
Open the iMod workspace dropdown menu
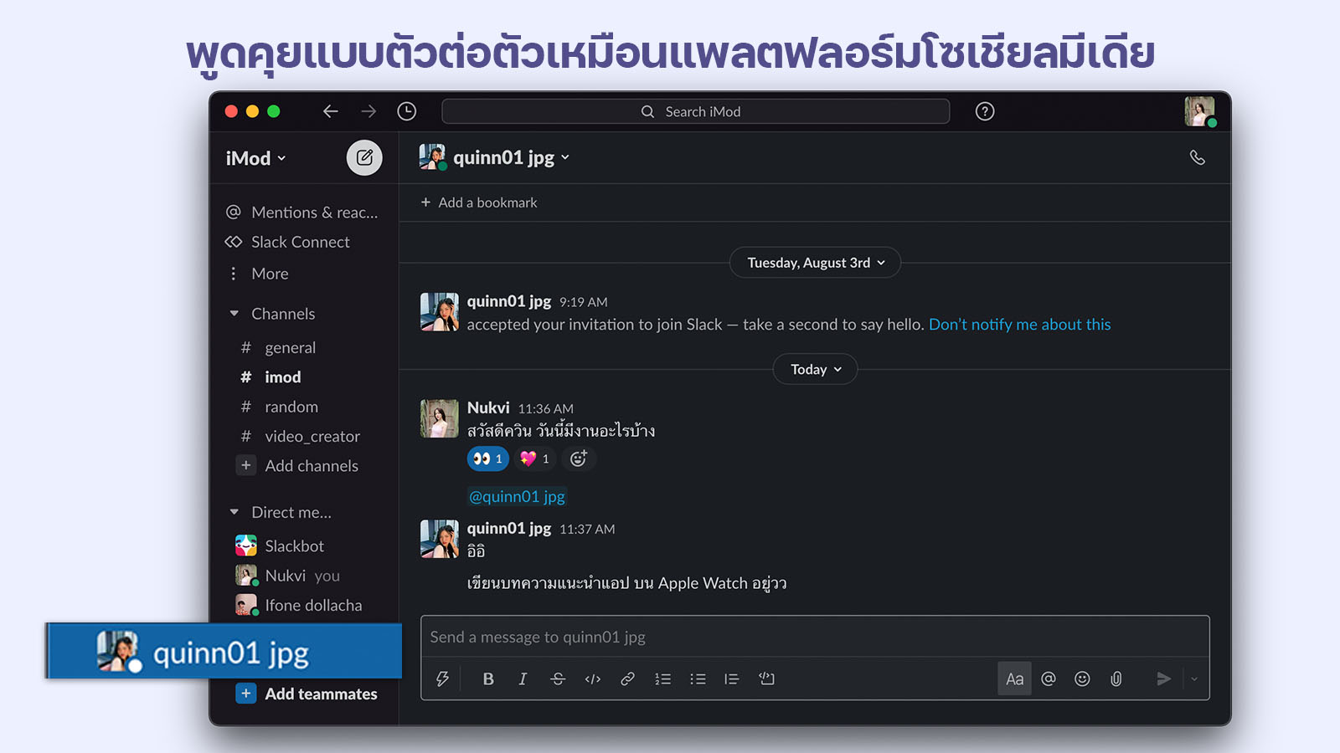pos(255,158)
